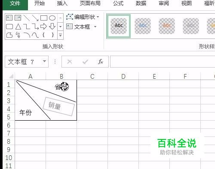Select the vertical text box shape
Viewport: 215px width, 169px height.
[x=18, y=18]
